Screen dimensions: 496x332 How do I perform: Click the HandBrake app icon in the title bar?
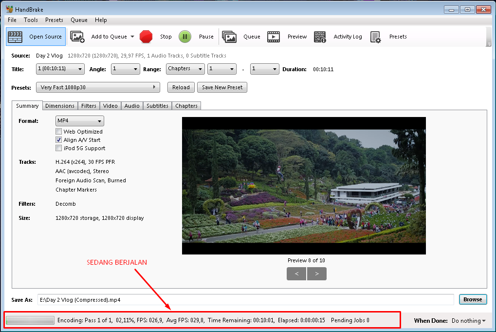[9, 9]
